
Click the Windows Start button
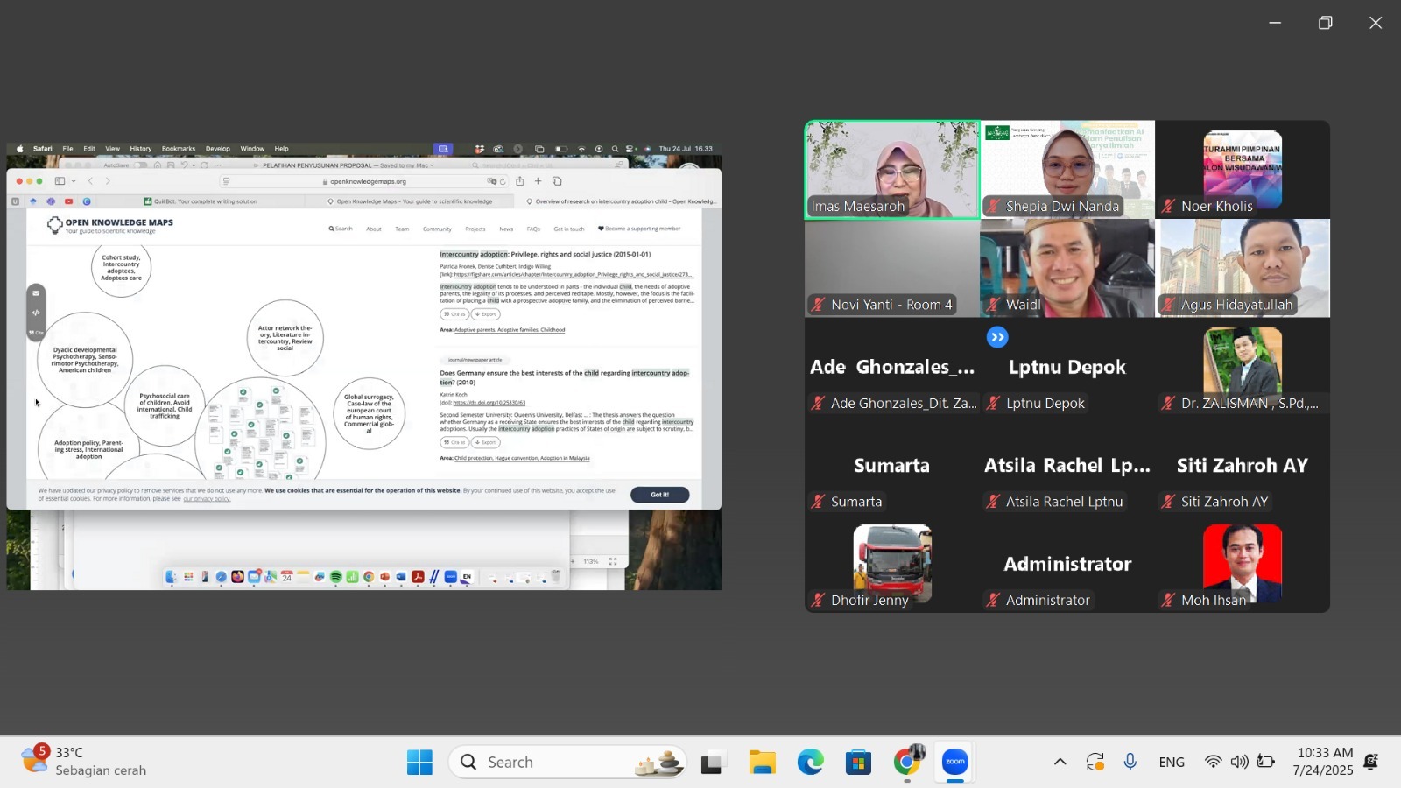tap(419, 762)
